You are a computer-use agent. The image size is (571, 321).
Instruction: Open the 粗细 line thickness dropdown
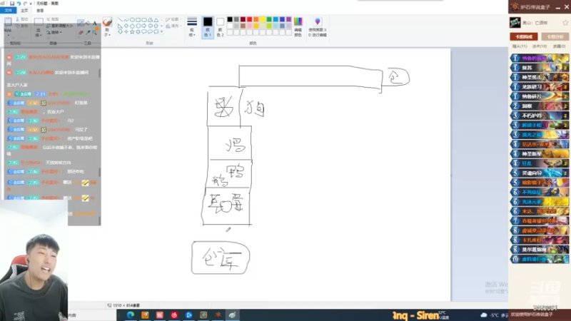(x=192, y=27)
